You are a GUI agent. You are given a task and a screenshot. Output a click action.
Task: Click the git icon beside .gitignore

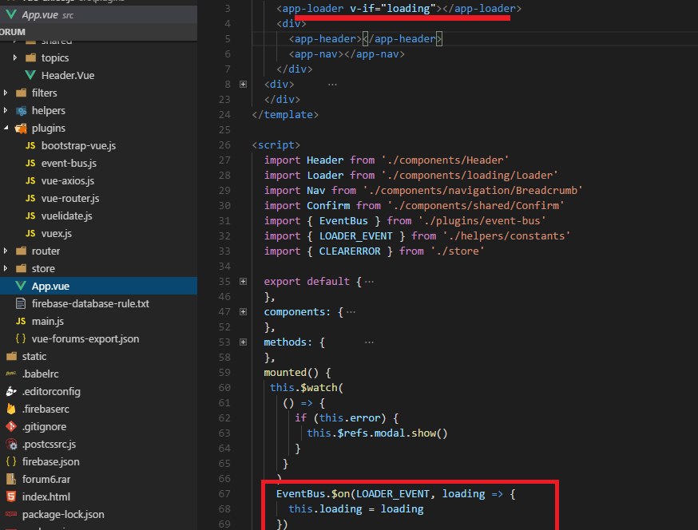(11, 427)
